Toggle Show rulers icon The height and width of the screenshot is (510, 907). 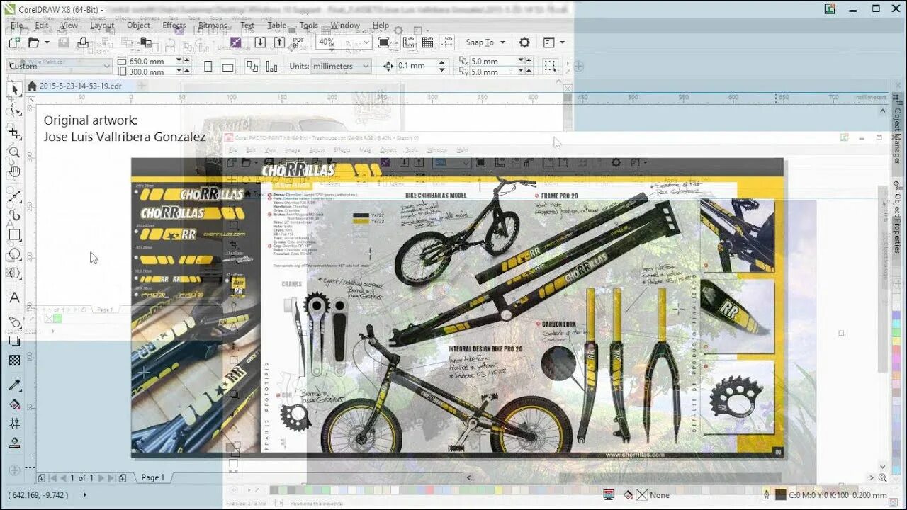(409, 42)
